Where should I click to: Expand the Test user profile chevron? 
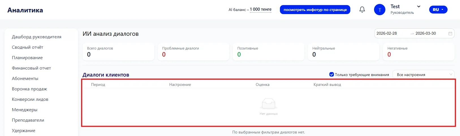(x=419, y=6)
